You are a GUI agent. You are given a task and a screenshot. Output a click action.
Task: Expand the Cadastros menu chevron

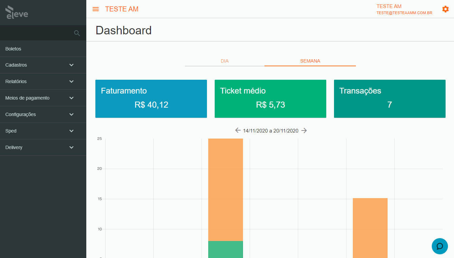pyautogui.click(x=71, y=65)
